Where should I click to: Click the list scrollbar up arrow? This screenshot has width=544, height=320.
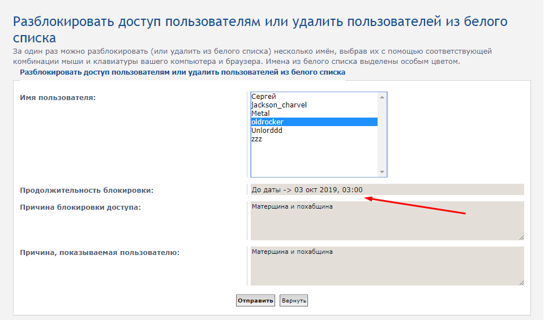pyautogui.click(x=382, y=97)
